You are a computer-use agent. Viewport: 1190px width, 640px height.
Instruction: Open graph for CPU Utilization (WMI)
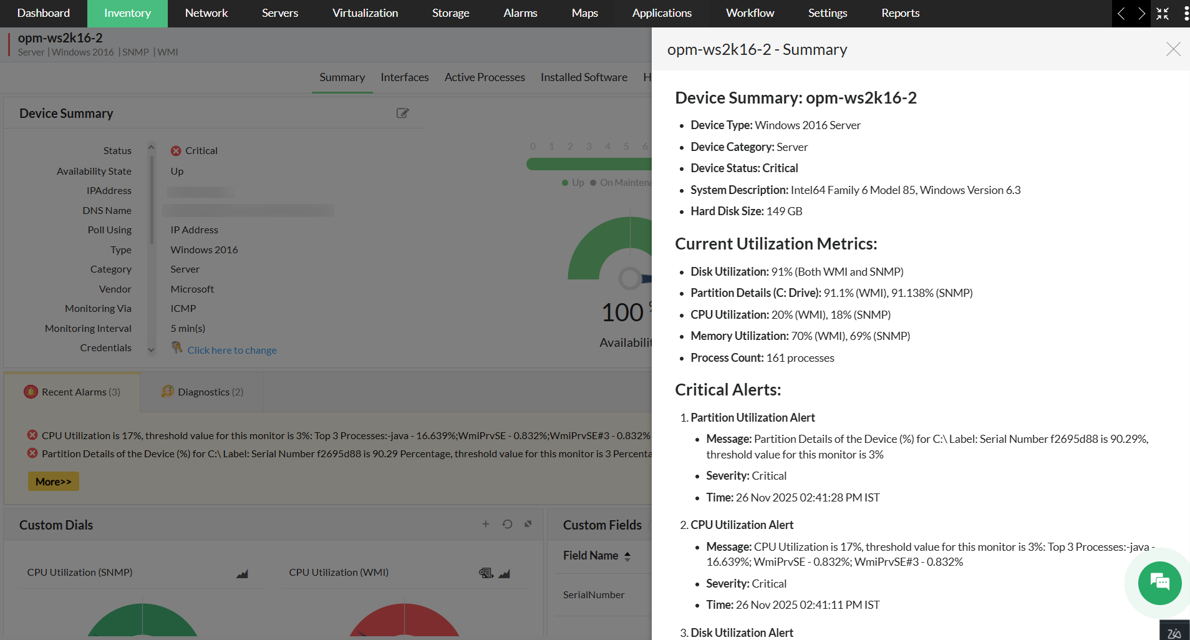tap(505, 573)
